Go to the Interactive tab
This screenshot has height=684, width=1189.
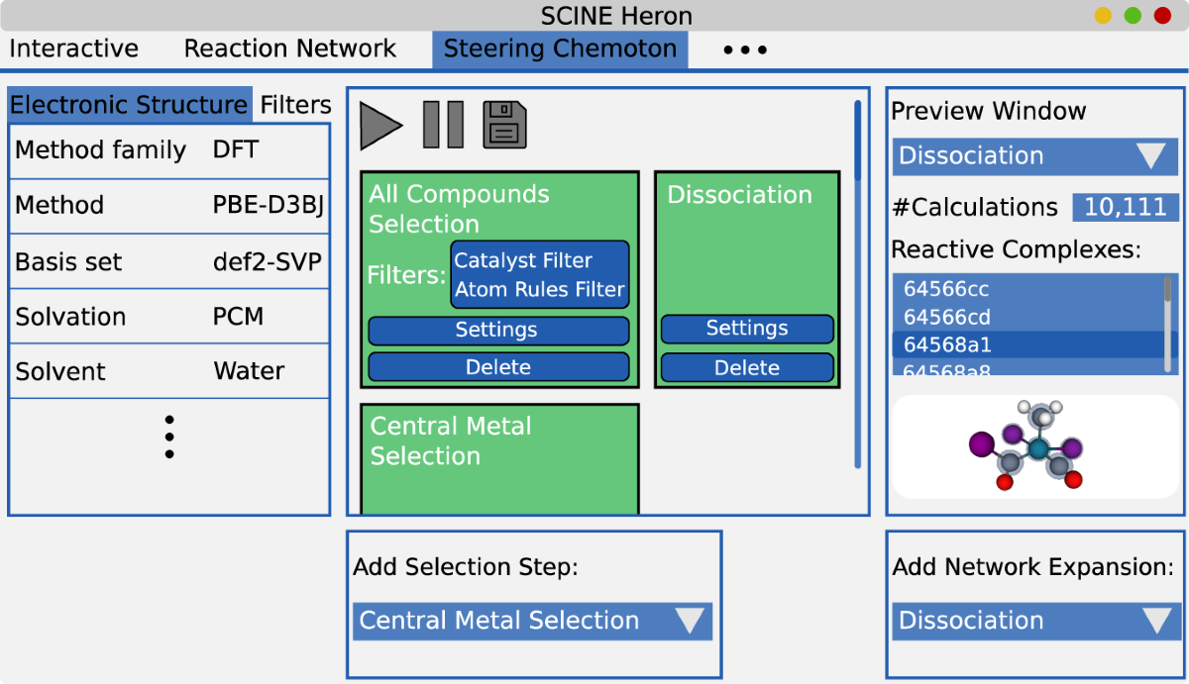coord(73,49)
